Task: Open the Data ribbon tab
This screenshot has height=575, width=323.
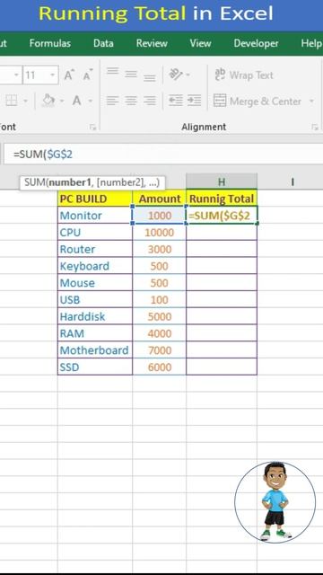Action: pyautogui.click(x=103, y=43)
